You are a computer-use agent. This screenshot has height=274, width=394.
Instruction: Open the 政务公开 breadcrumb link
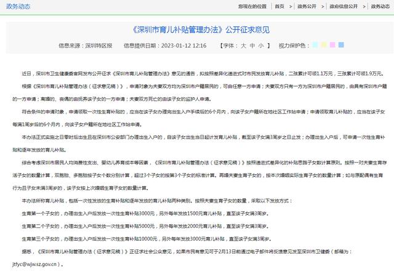[307, 7]
